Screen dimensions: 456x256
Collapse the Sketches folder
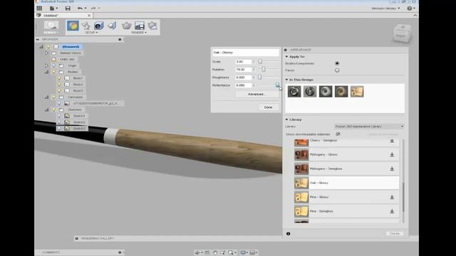(46, 110)
